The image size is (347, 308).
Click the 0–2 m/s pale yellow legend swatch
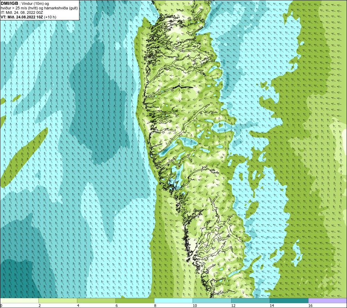(x=19, y=300)
